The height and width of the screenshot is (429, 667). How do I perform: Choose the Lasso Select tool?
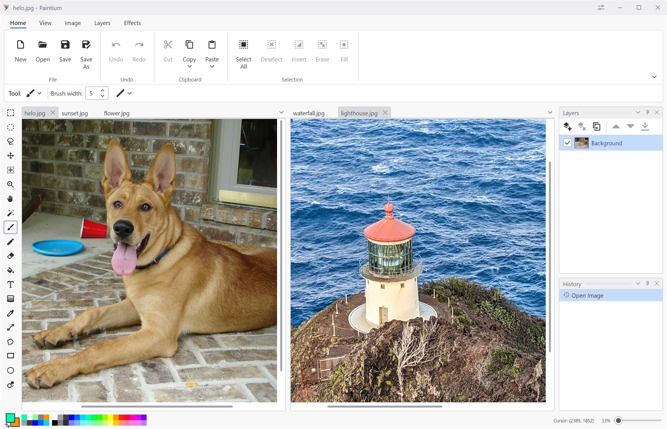click(10, 141)
